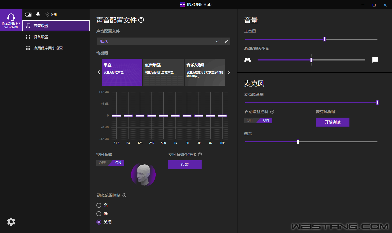The height and width of the screenshot is (233, 392).
Task: Click the 8k equalizer band handle
Action: coord(211,116)
